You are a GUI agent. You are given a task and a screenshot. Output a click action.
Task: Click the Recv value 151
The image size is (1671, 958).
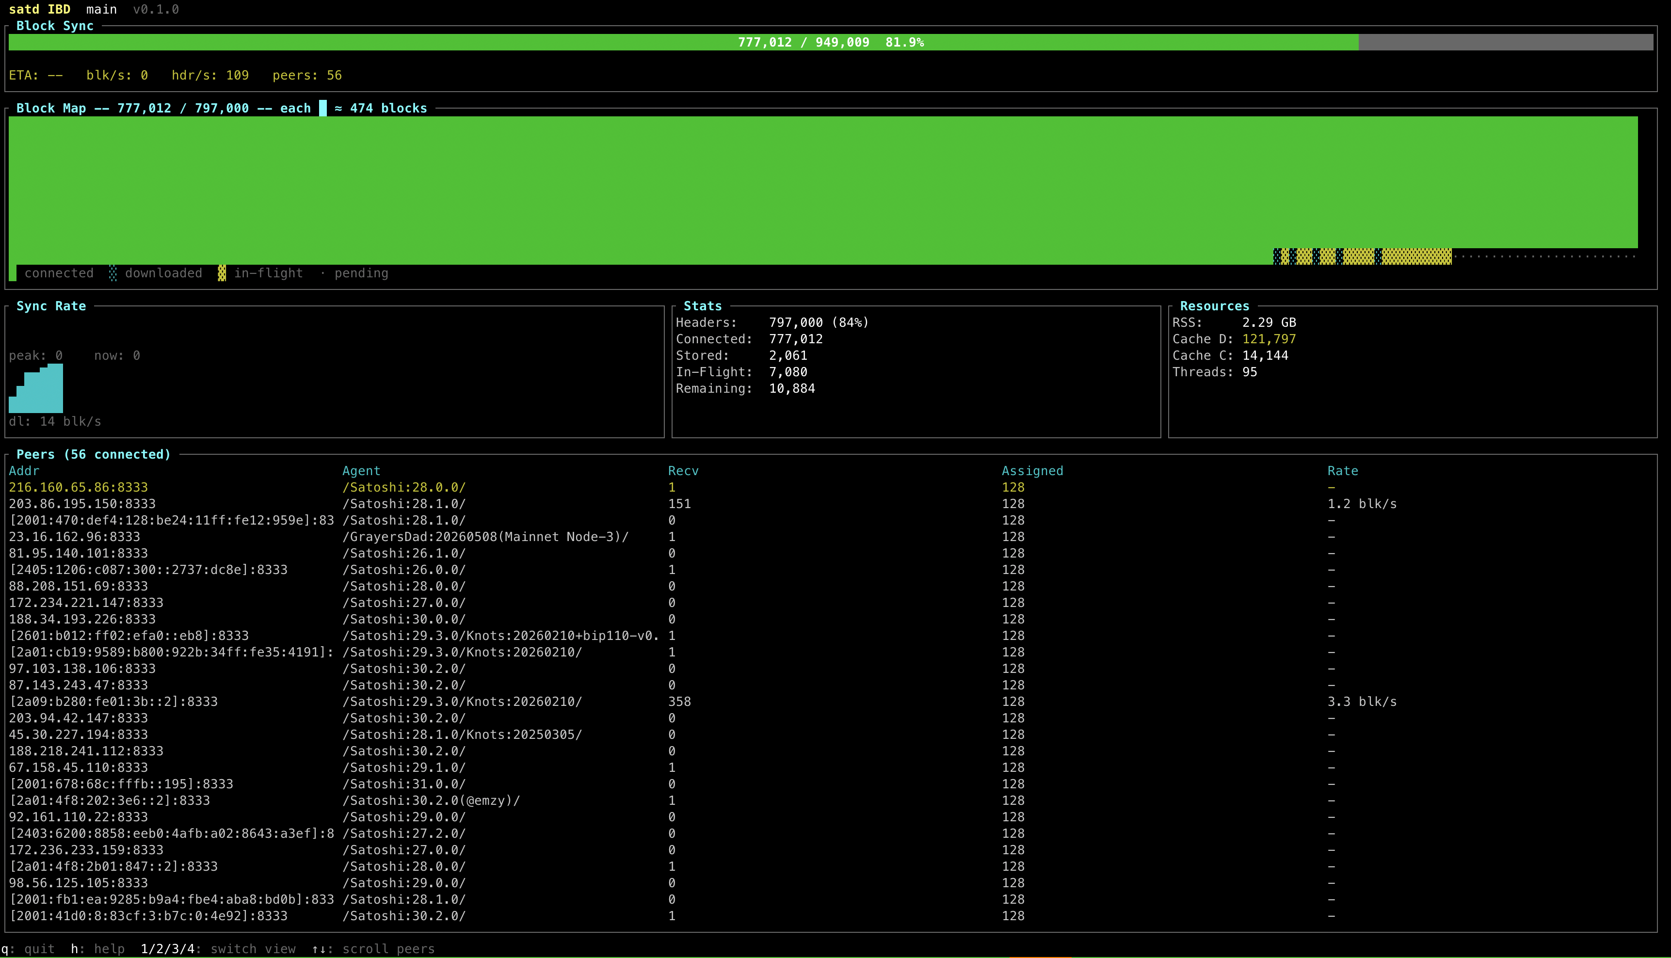[679, 504]
